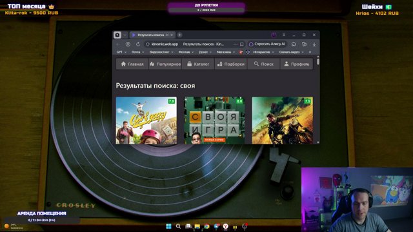The image size is (413, 232).
Task: Close the 'Результаты поиска' tab
Action: pyautogui.click(x=172, y=35)
